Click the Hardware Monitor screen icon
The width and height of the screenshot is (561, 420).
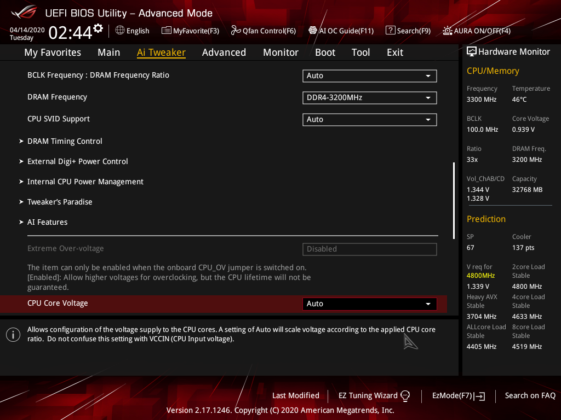click(x=472, y=52)
